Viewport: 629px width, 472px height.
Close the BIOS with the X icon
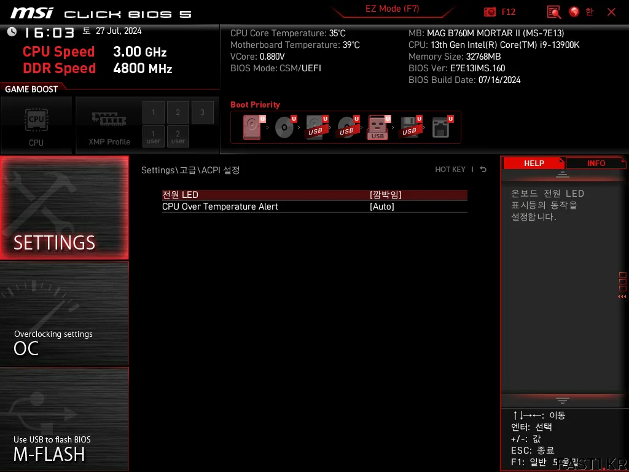pyautogui.click(x=611, y=12)
